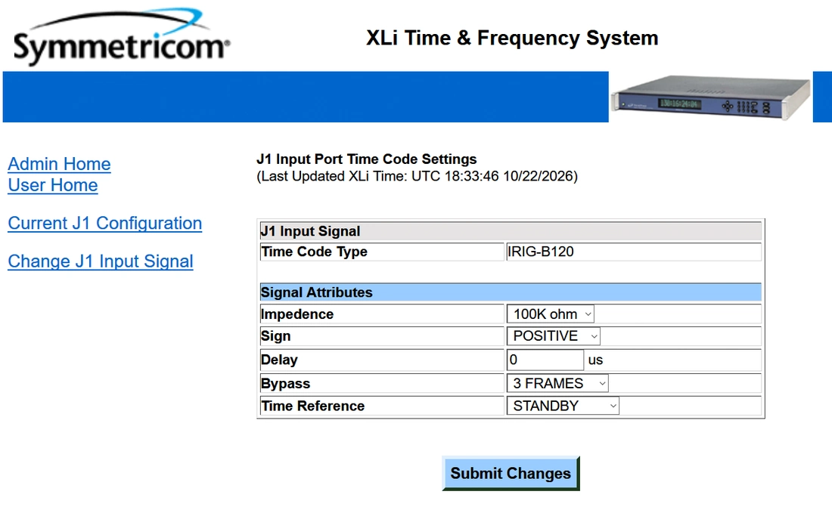
Task: Click the Impedence row label
Action: (x=297, y=314)
